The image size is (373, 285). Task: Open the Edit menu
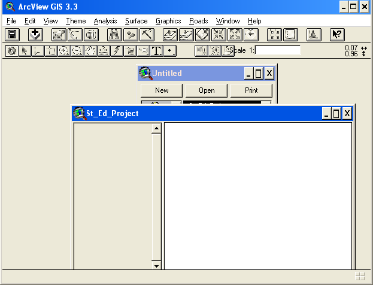[x=30, y=21]
